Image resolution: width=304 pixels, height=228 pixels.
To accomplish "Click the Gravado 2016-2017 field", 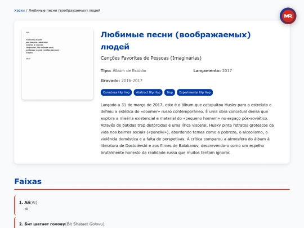I will point(122,81).
